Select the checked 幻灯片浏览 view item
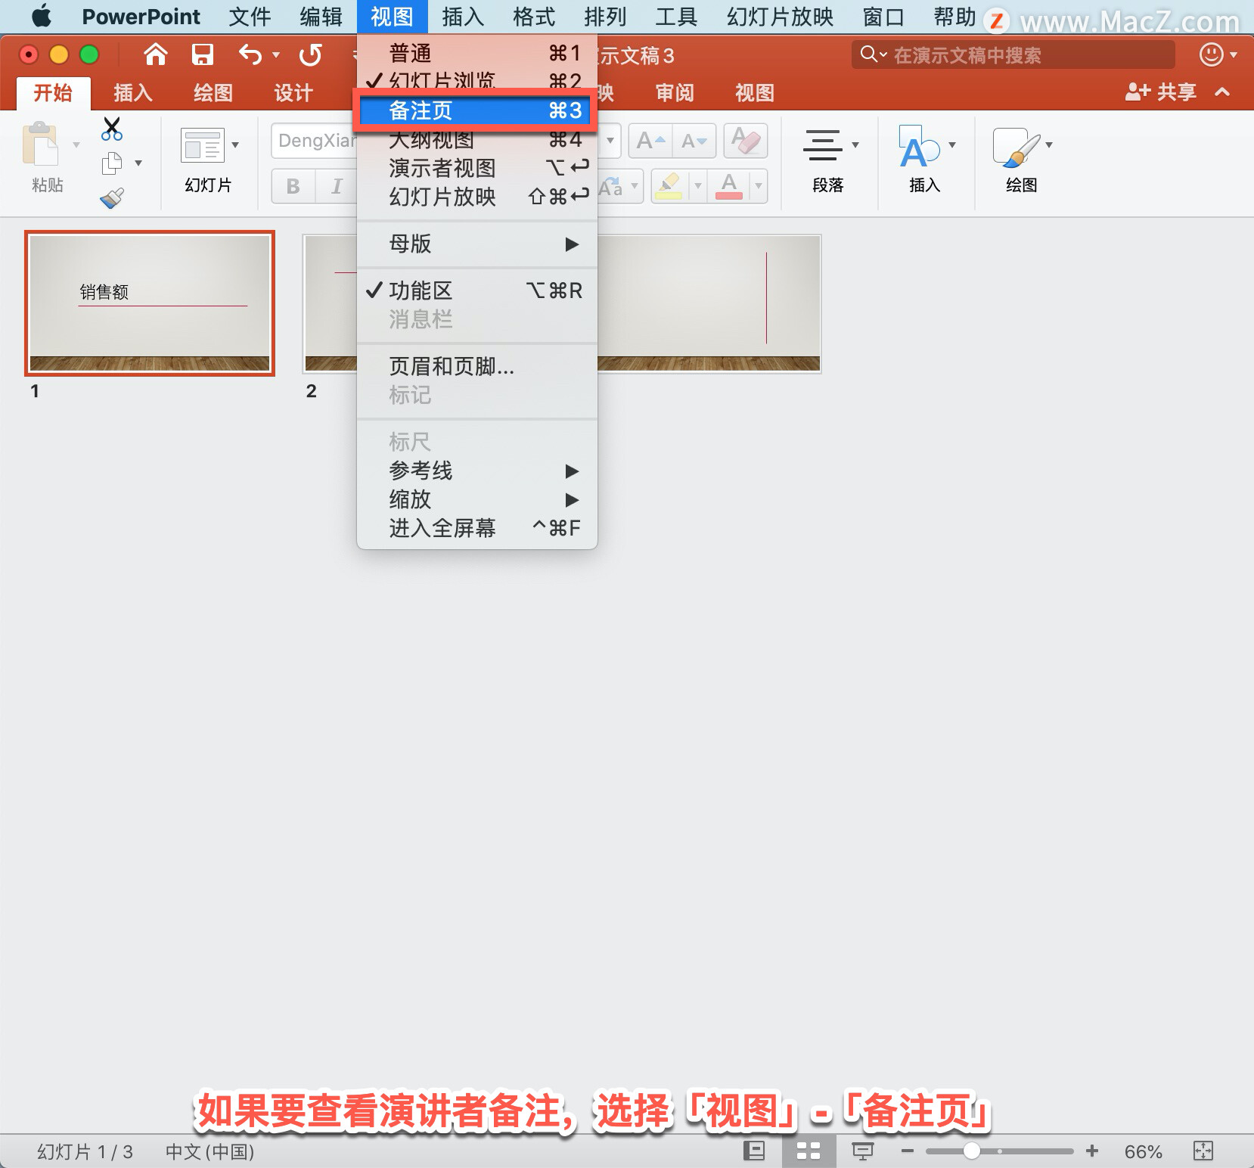The width and height of the screenshot is (1254, 1168). tap(476, 81)
